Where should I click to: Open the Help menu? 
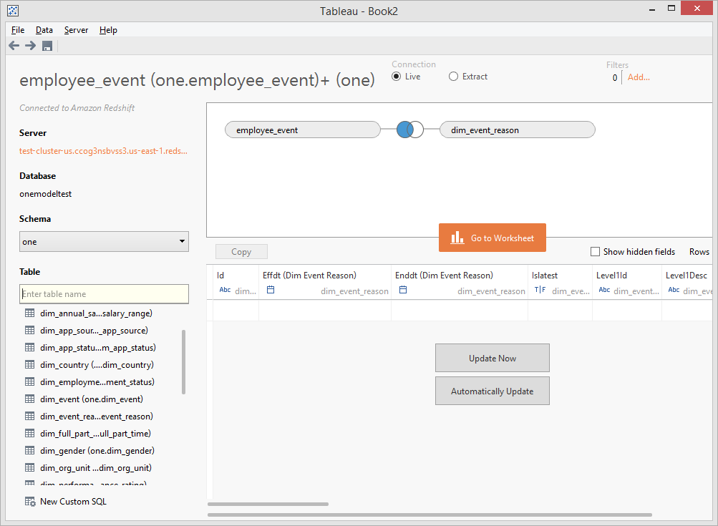pos(108,30)
